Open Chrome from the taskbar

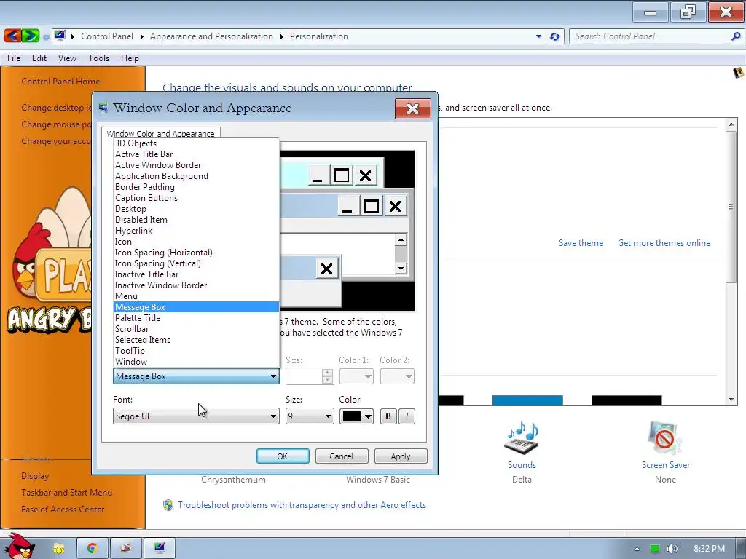pos(93,548)
